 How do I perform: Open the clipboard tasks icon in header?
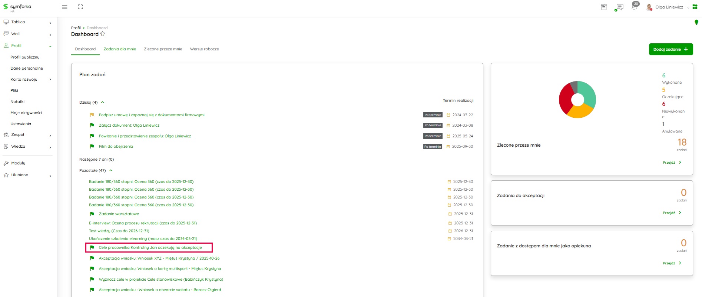pos(604,7)
